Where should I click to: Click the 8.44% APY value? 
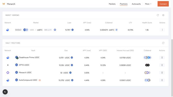click(x=87, y=65)
